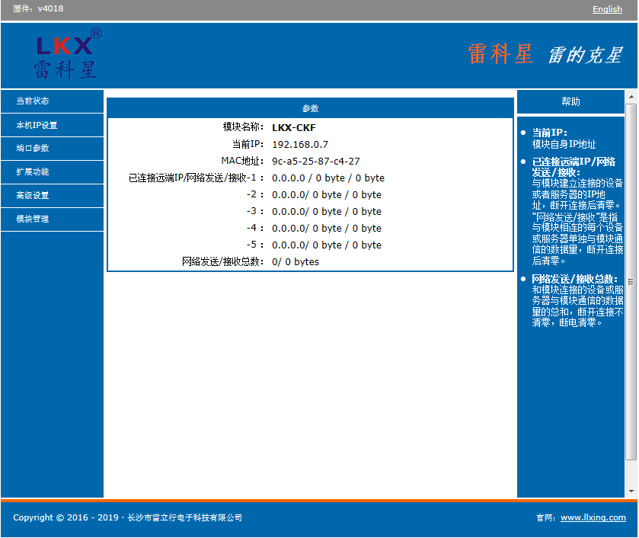Image resolution: width=639 pixels, height=538 pixels.
Task: Click the LKX logo in header
Action: click(x=67, y=53)
